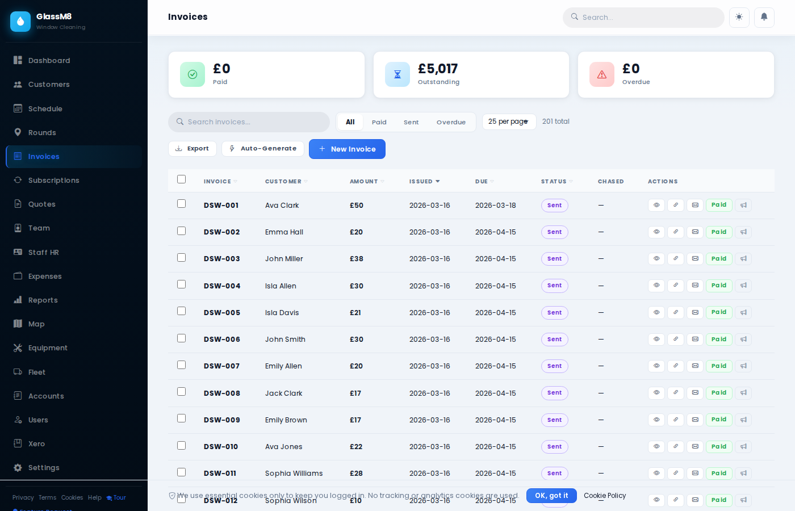Image resolution: width=795 pixels, height=511 pixels.
Task: Open the Cookie Policy link
Action: pyautogui.click(x=604, y=495)
